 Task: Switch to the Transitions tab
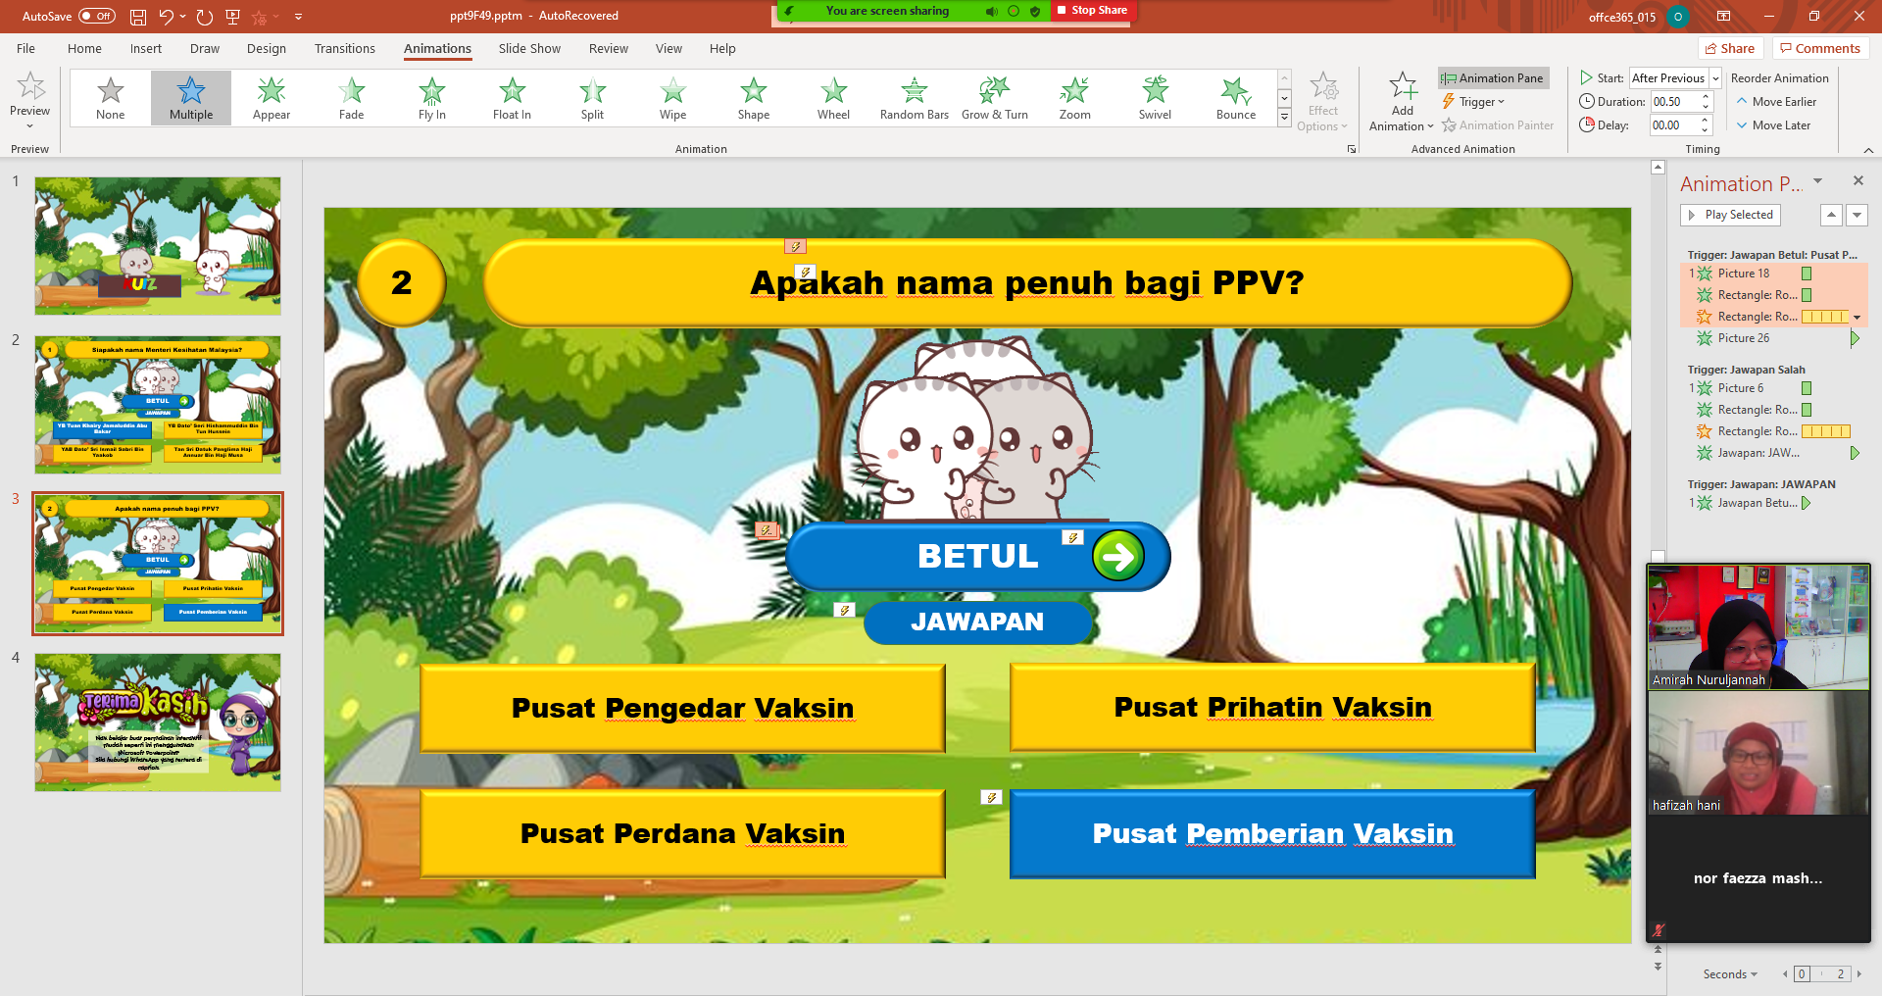coord(344,49)
